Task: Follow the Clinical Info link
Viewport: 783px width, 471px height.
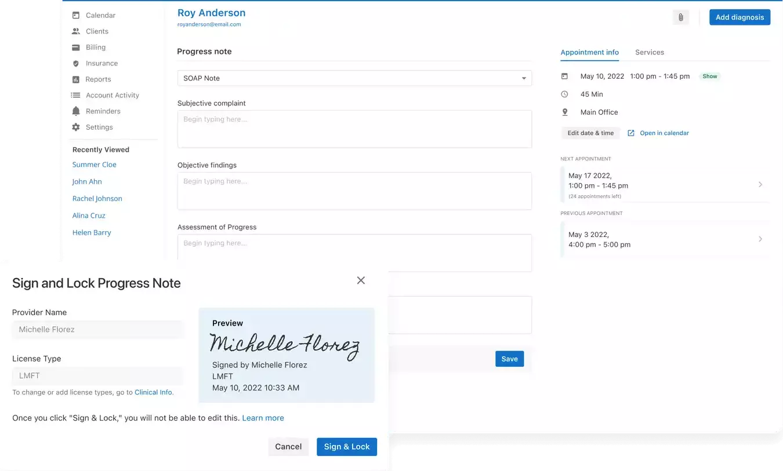Action: point(153,392)
